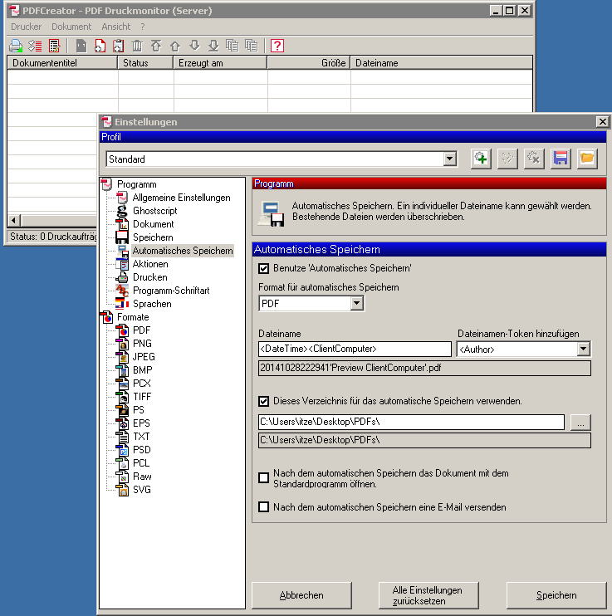The width and height of the screenshot is (612, 616).
Task: Click the Abbrechen button
Action: click(x=301, y=595)
